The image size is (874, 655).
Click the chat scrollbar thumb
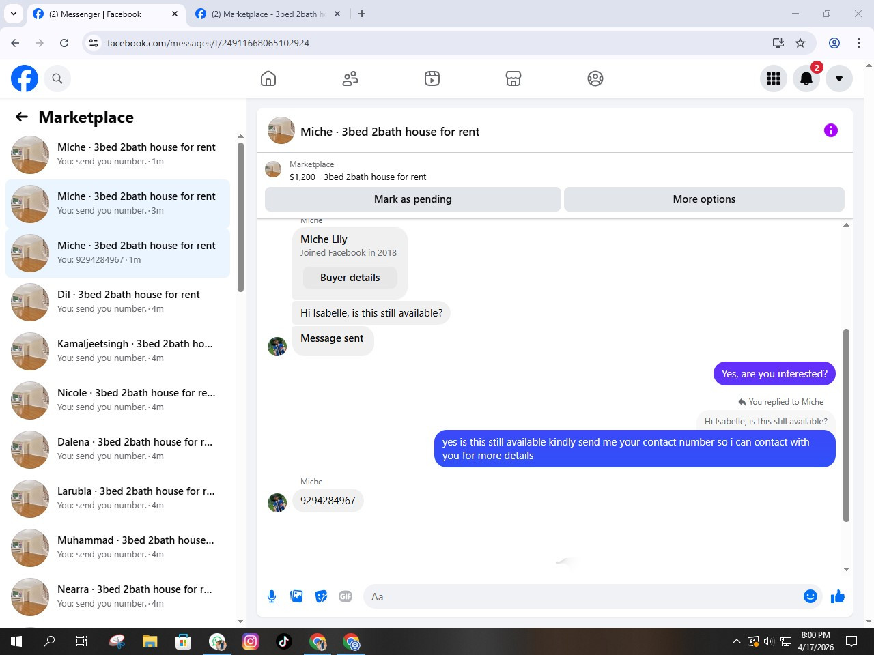(847, 425)
